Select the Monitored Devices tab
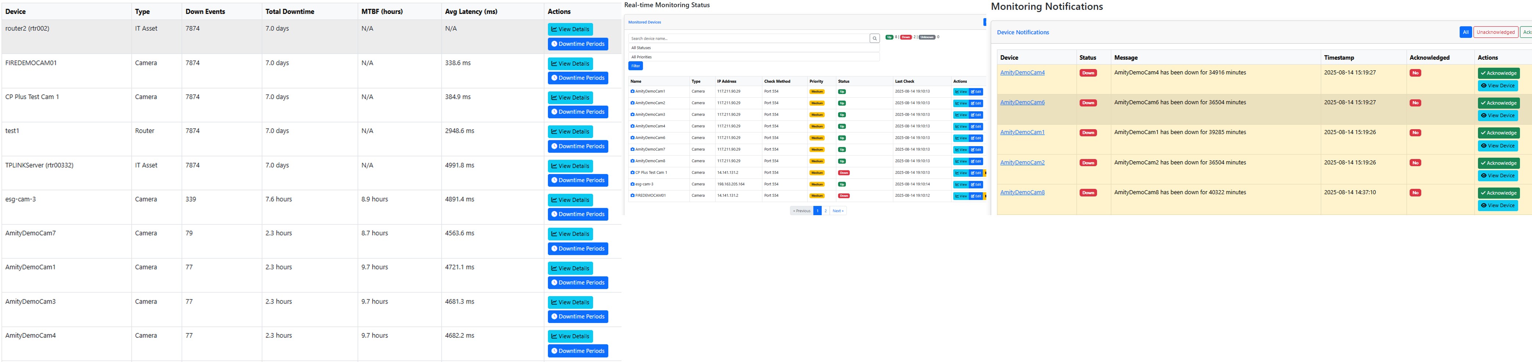 coord(644,22)
